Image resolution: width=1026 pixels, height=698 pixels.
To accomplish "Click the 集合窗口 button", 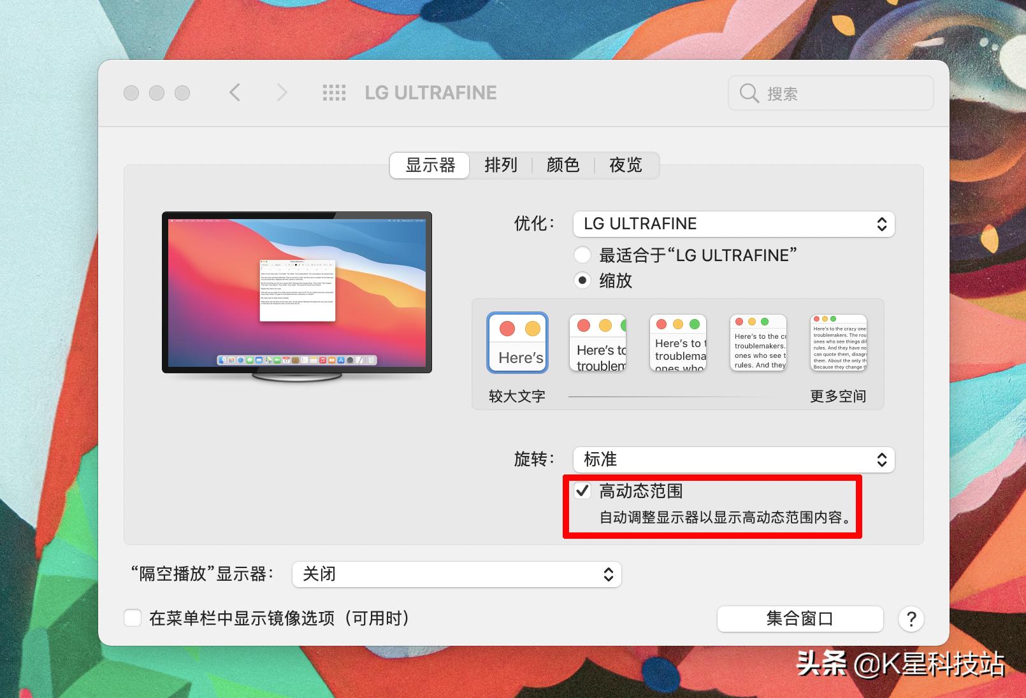I will (800, 618).
